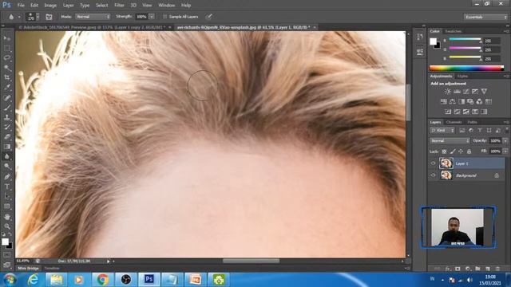Select the Clone Stamp tool
The height and width of the screenshot is (287, 511).
tap(7, 117)
